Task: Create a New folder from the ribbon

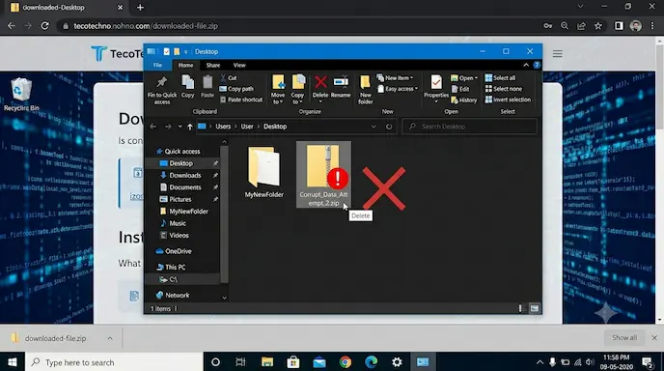Action: click(366, 90)
